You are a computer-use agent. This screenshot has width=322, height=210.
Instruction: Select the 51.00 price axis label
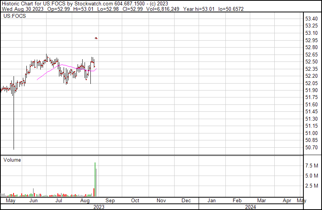(311, 133)
